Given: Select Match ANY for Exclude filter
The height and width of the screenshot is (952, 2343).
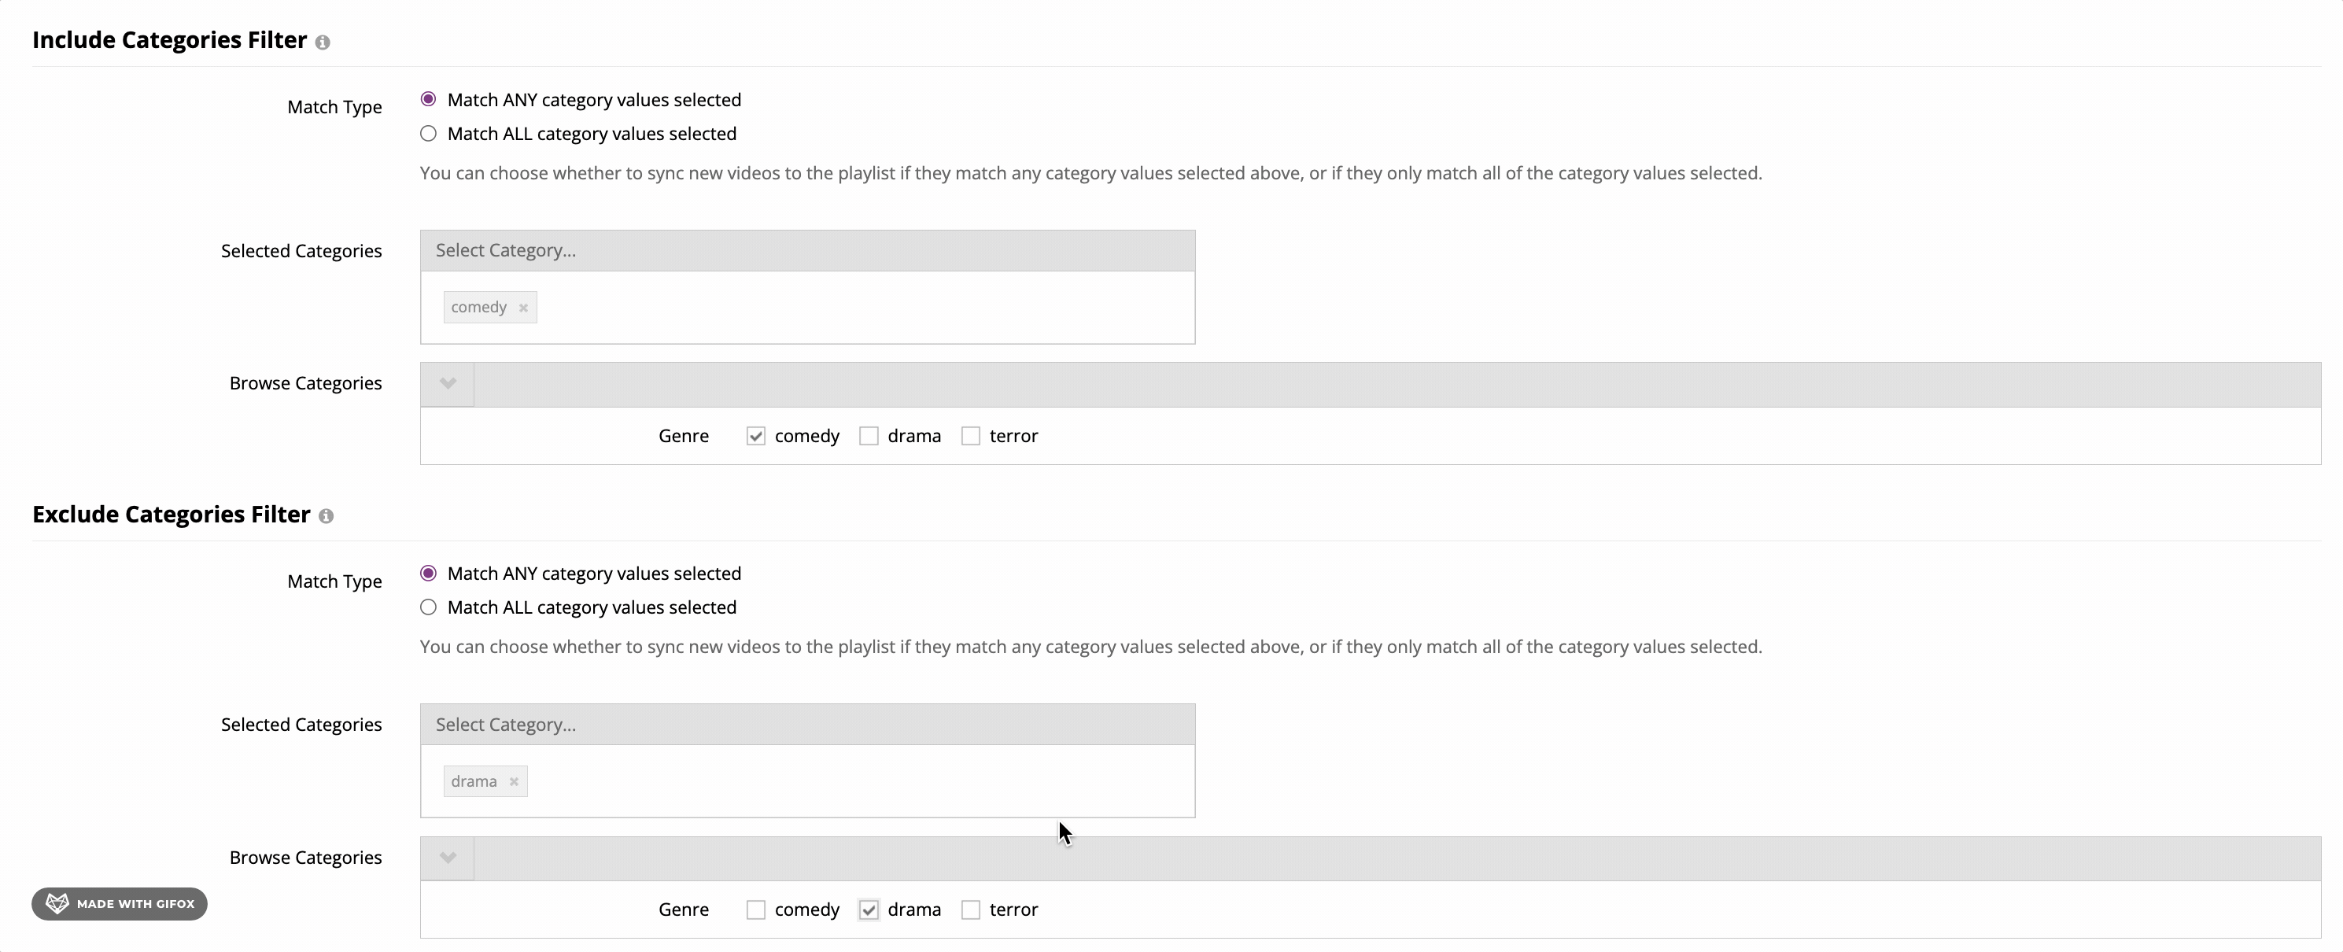Looking at the screenshot, I should click(x=429, y=574).
